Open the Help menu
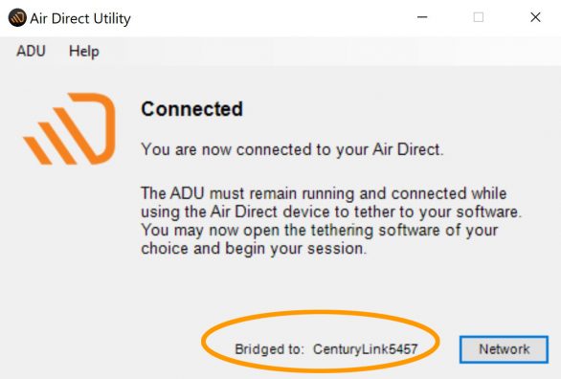 click(x=83, y=52)
